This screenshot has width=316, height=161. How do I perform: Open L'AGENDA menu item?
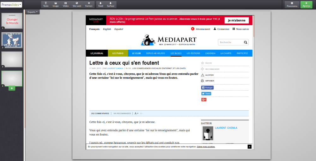[210, 53]
